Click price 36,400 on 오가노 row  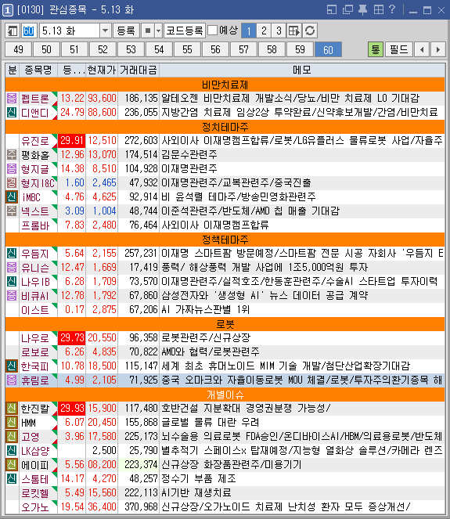click(103, 506)
